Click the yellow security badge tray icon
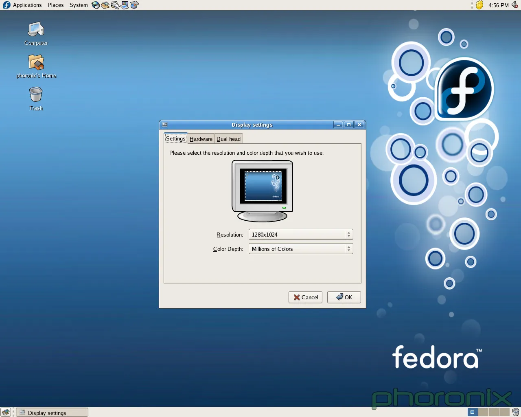Screen dimensions: 521x417 point(479,5)
